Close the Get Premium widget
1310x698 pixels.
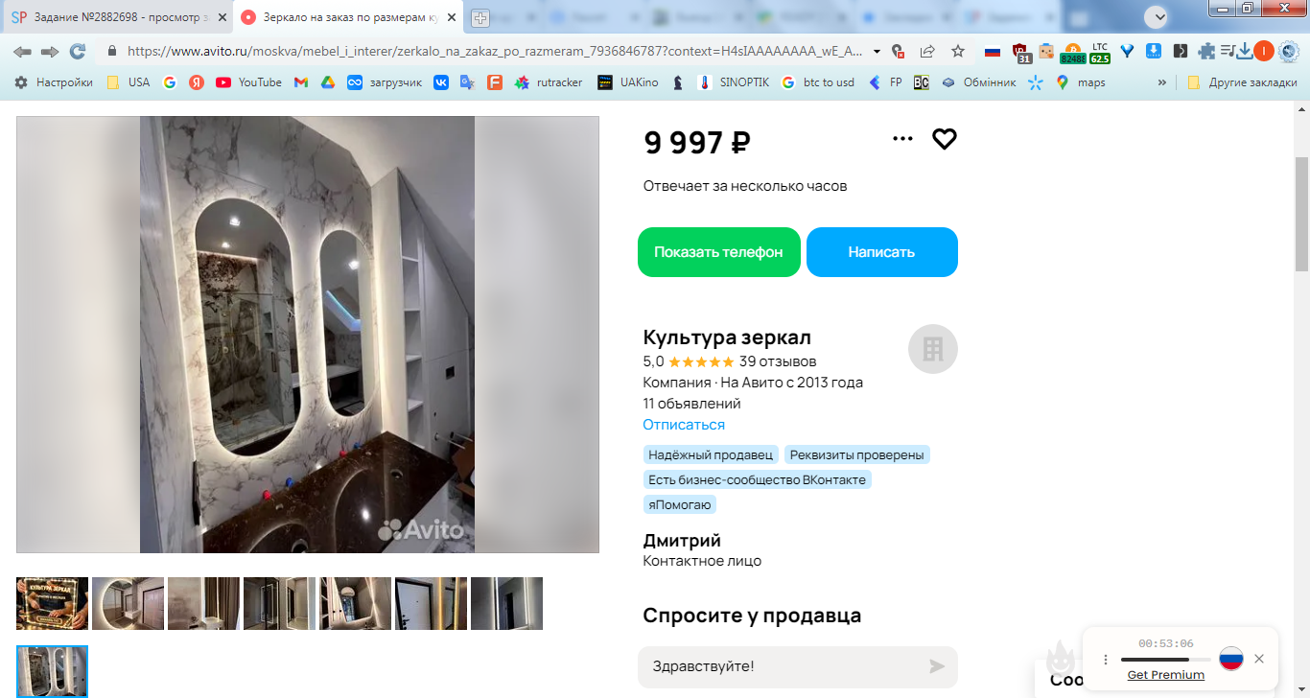point(1259,659)
